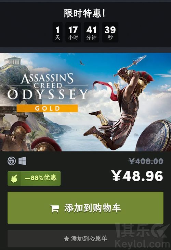Click the crossed-out original price ¥408.00

point(146,161)
